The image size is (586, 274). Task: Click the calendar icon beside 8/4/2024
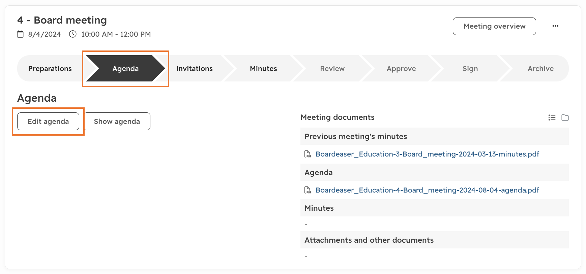coord(20,34)
